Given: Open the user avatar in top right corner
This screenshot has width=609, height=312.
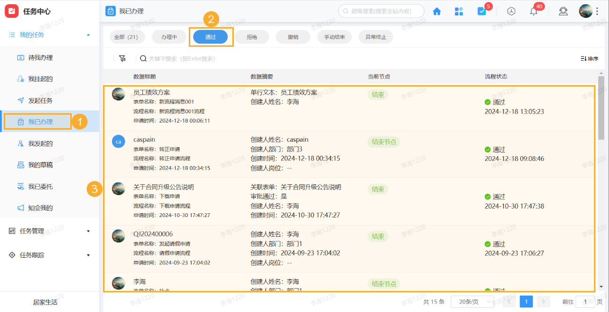Looking at the screenshot, I should click(x=586, y=11).
